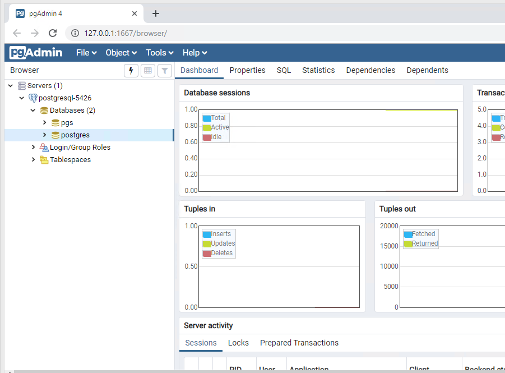Expand the Login/Group Roles node
This screenshot has height=373, width=505.
34,148
